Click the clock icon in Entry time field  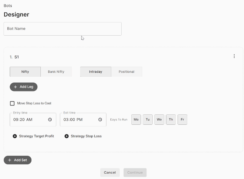[50, 119]
